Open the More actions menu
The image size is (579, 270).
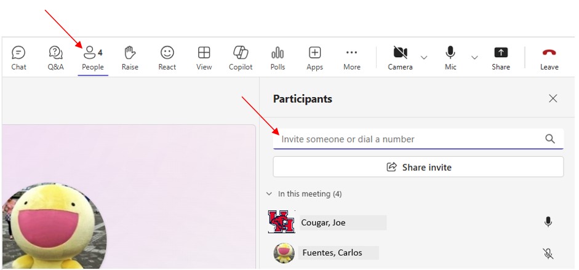point(352,58)
